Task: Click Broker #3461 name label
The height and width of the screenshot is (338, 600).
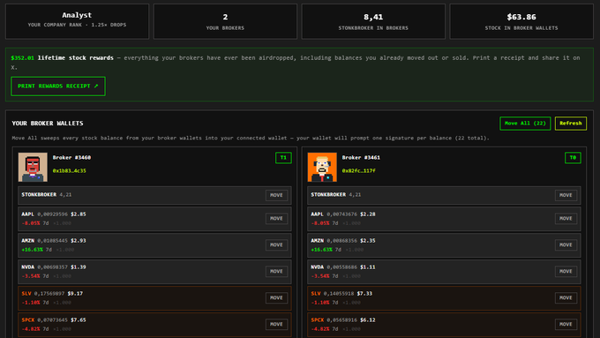Action: pyautogui.click(x=361, y=157)
